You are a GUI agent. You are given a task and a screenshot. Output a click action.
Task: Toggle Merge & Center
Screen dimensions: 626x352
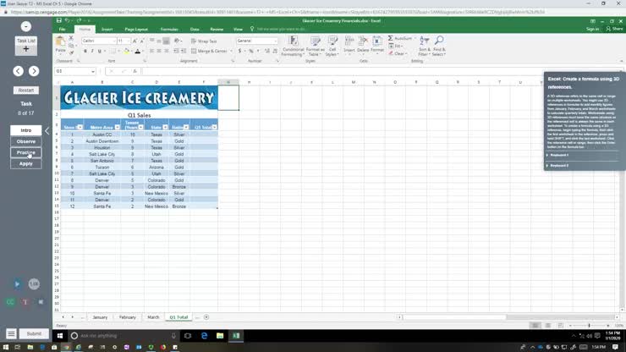(209, 51)
